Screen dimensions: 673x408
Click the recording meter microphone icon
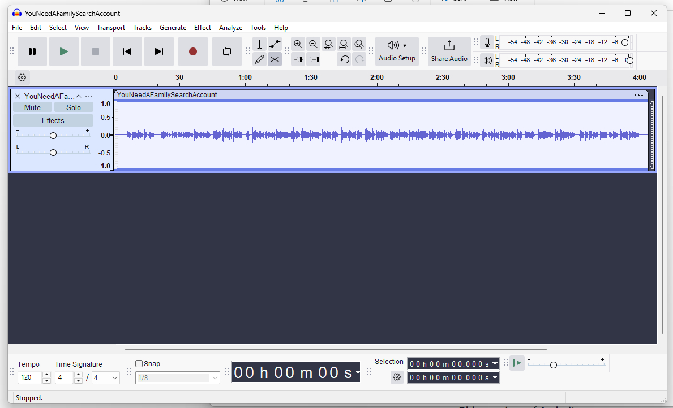coord(487,42)
